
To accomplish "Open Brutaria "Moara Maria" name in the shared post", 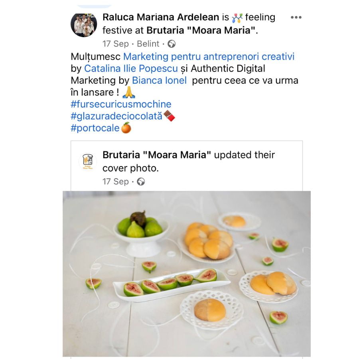I will pos(157,155).
